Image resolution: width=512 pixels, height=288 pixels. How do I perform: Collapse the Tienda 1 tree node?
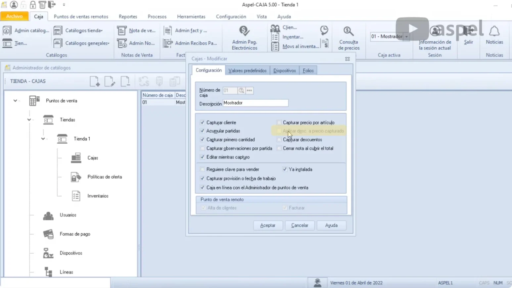point(43,139)
